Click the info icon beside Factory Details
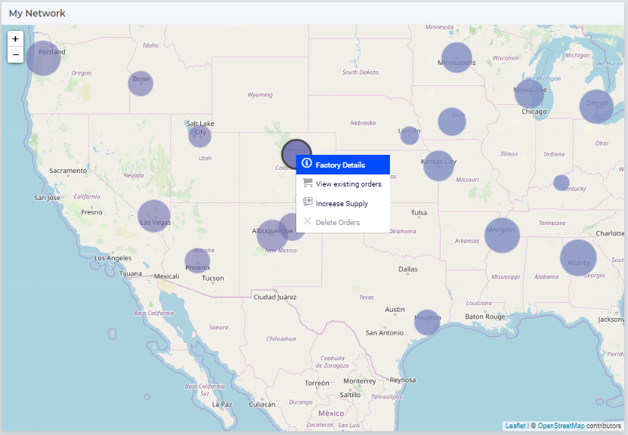628x435 pixels. pos(307,163)
